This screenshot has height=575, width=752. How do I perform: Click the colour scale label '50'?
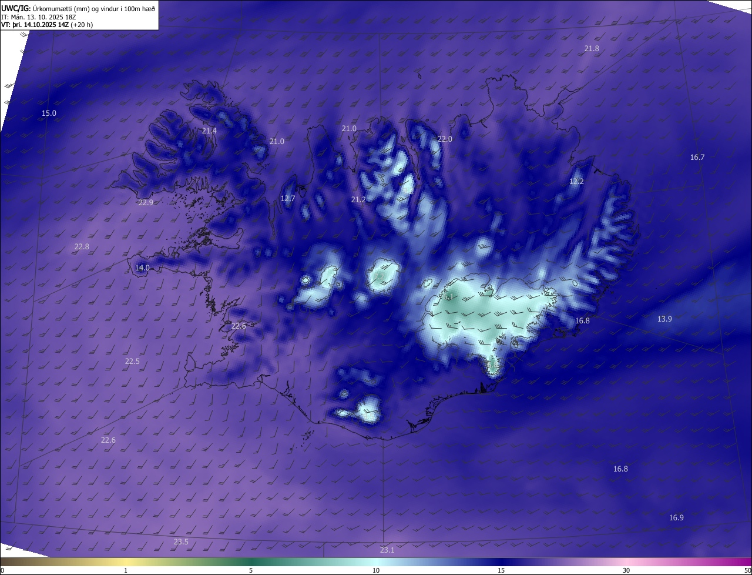pyautogui.click(x=747, y=570)
